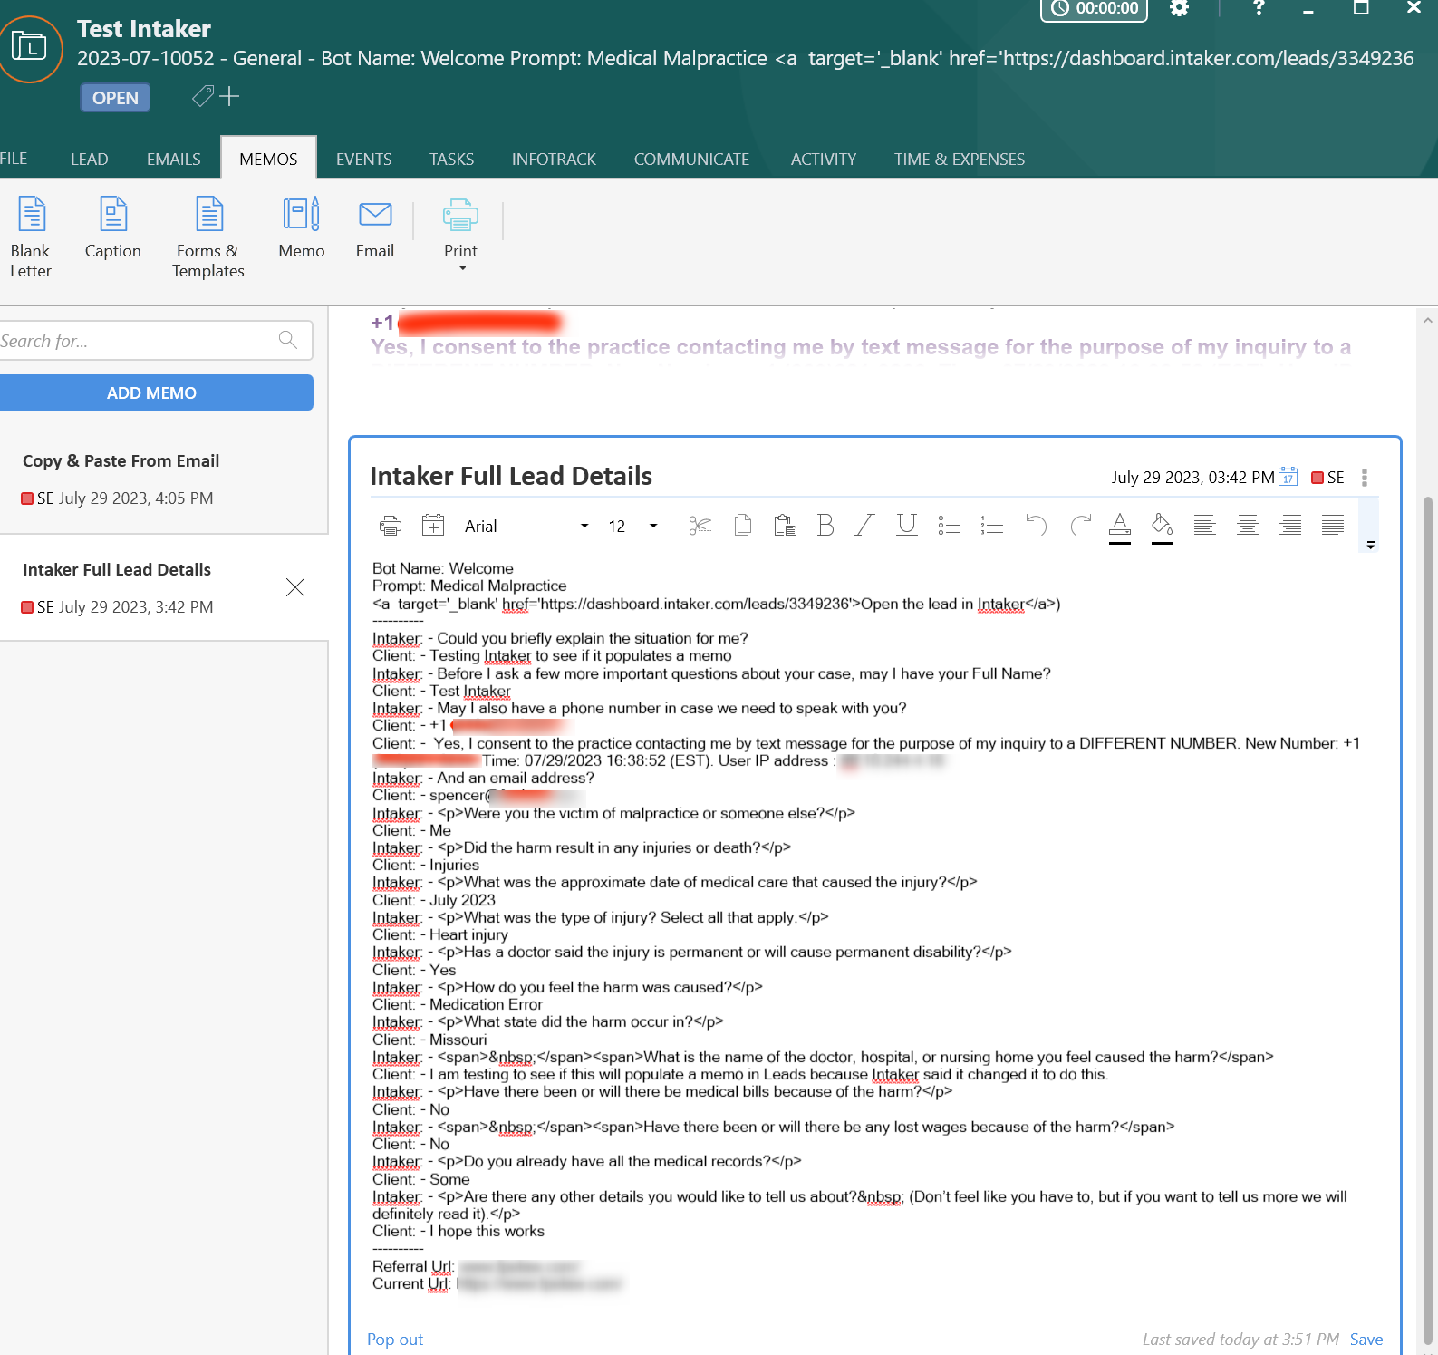The height and width of the screenshot is (1355, 1438).
Task: Switch to the EVENTS tab
Action: pos(364,159)
